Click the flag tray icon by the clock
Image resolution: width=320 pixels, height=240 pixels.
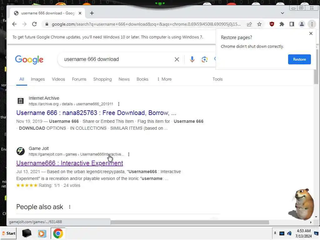[x=316, y=233]
